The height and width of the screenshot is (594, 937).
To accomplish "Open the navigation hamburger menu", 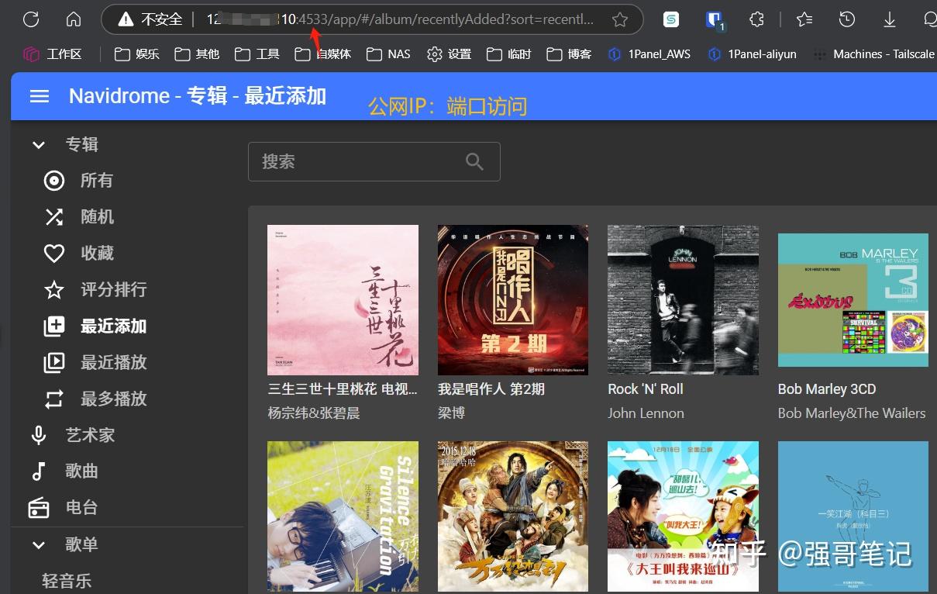I will [39, 95].
